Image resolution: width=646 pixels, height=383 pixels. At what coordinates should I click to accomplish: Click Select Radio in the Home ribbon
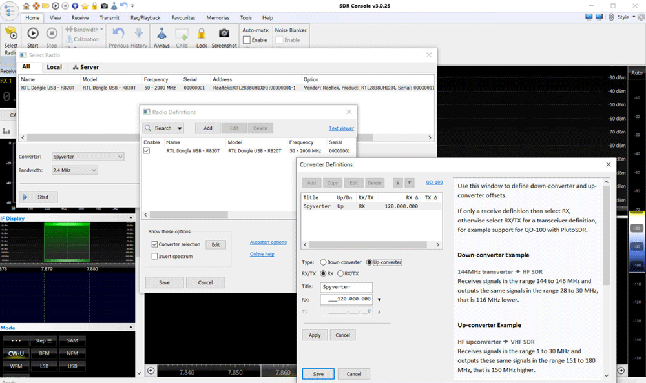click(11, 40)
